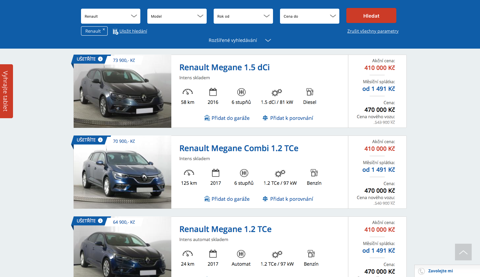Add Megane Combi 1.2 TCe to comparison

tap(288, 199)
